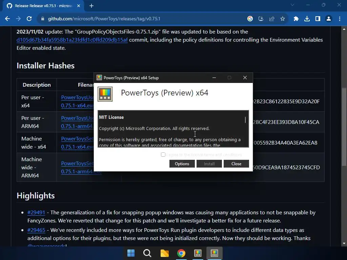
Task: Click the Close button in setup dialog
Action: click(236, 164)
